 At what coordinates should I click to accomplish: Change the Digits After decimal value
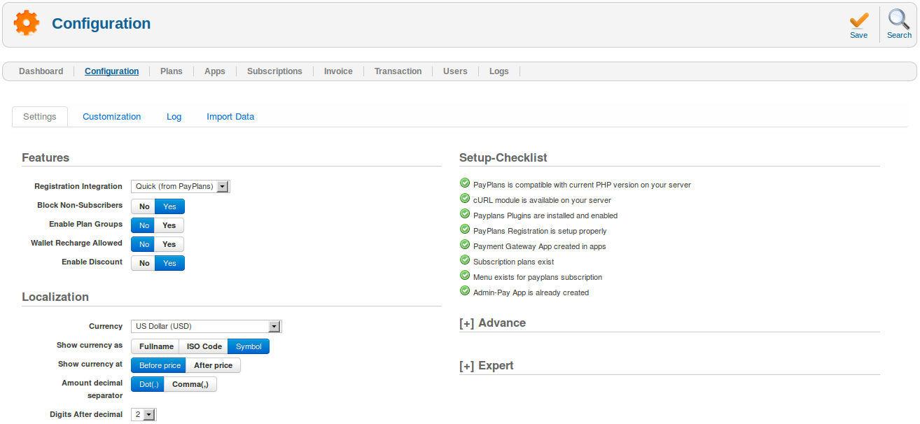(x=143, y=414)
